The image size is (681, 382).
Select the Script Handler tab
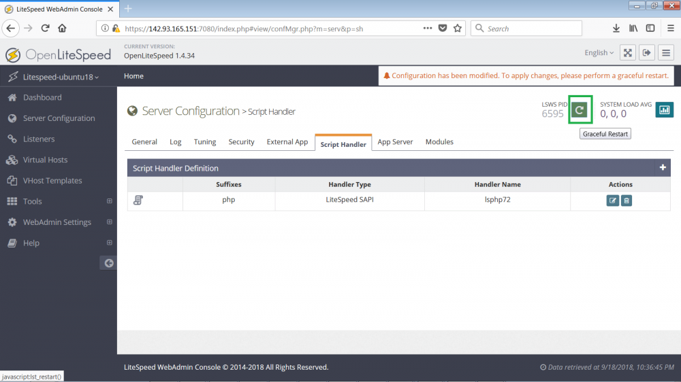[x=343, y=144]
